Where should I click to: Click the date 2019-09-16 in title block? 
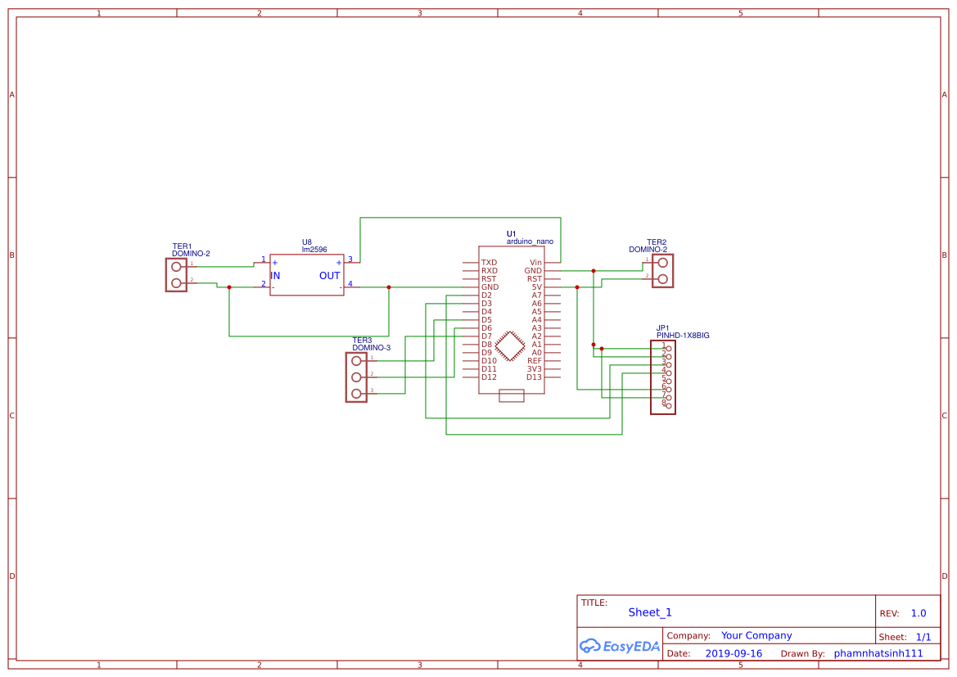click(733, 652)
